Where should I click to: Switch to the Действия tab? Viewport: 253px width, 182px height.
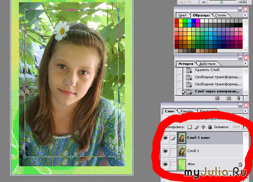tap(207, 64)
